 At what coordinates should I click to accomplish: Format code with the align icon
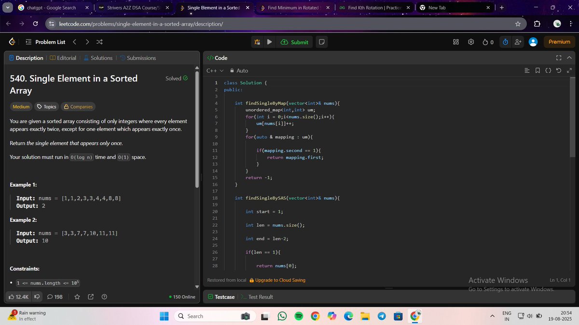(x=527, y=71)
